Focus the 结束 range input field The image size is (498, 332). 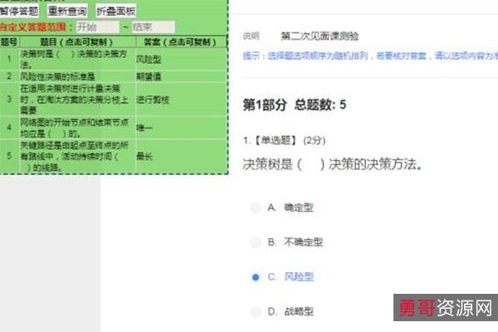(x=154, y=27)
